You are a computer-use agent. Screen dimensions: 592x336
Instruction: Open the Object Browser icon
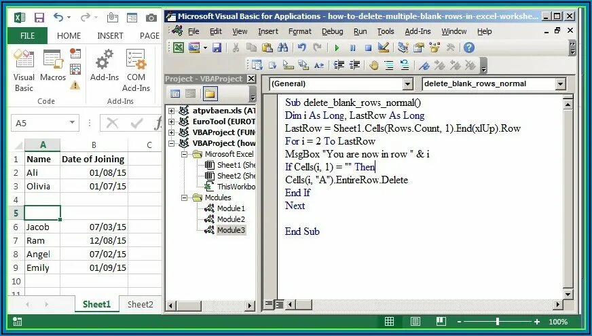(434, 48)
